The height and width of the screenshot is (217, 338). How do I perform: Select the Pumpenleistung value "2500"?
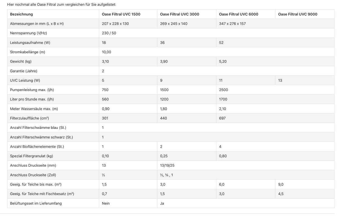point(223,90)
